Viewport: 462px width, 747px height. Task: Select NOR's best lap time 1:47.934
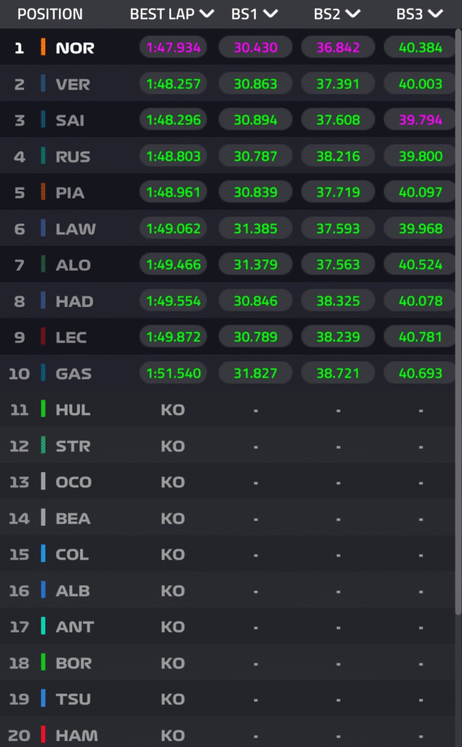tap(173, 48)
